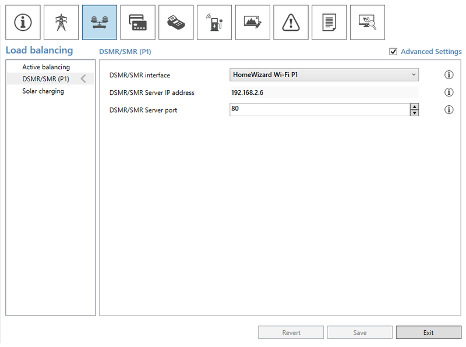Click the DSMR/SMR interface label
The image size is (466, 347).
coord(140,75)
